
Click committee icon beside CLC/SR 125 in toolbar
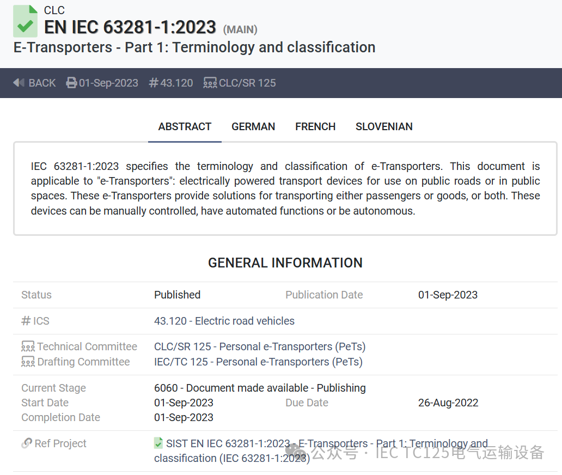point(210,83)
